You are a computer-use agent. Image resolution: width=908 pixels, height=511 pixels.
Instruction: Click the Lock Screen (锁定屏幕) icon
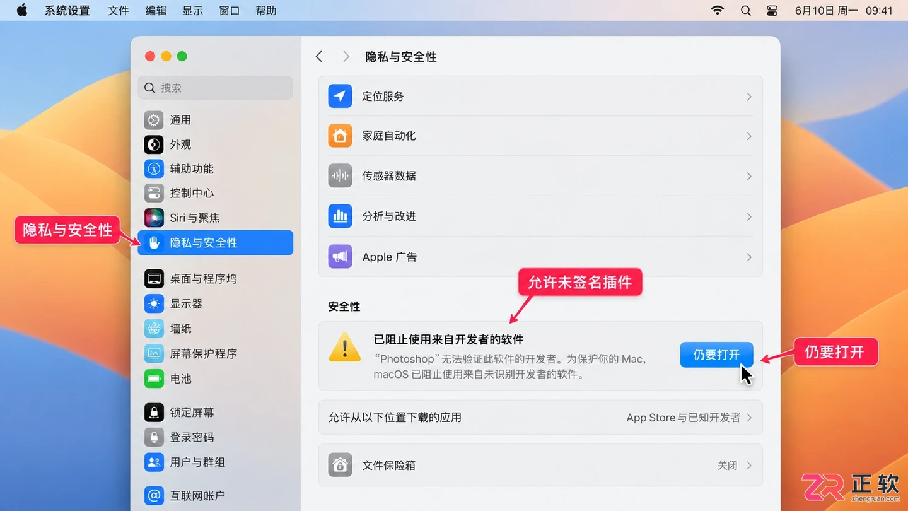[154, 412]
